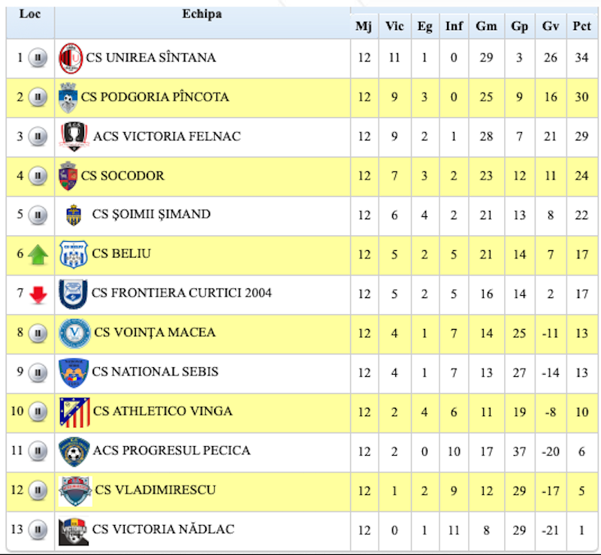Click the Echipa column header
This screenshot has width=601, height=555.
point(202,14)
